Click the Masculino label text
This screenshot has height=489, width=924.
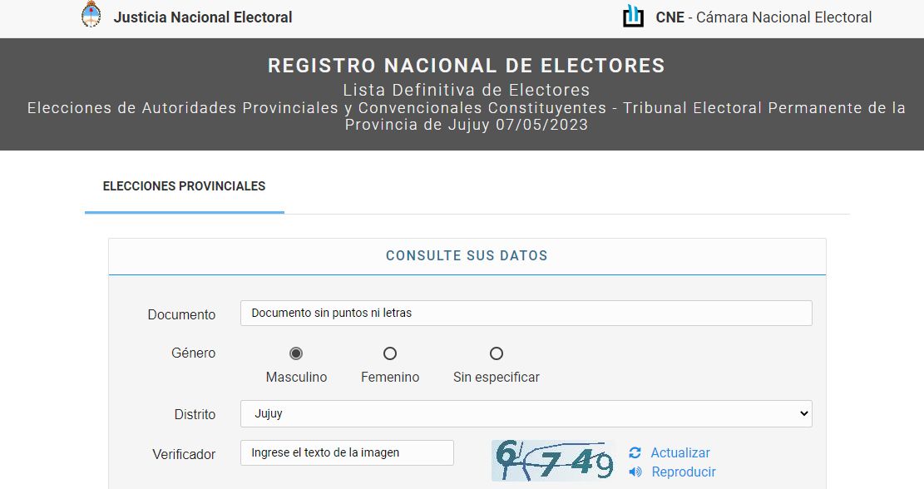(x=296, y=377)
